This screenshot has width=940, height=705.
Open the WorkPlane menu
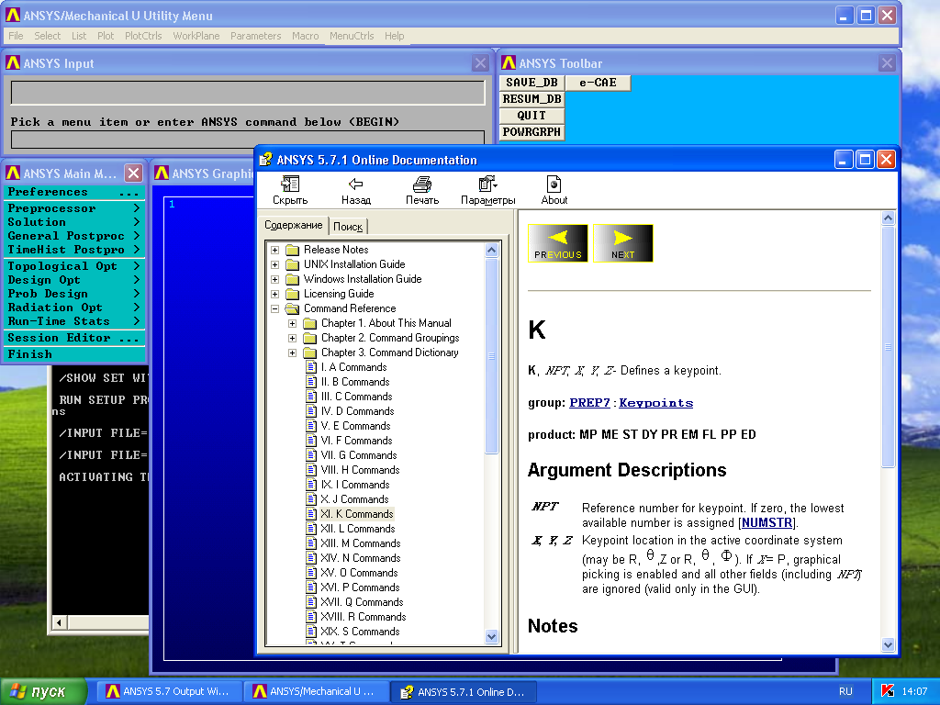click(x=196, y=36)
